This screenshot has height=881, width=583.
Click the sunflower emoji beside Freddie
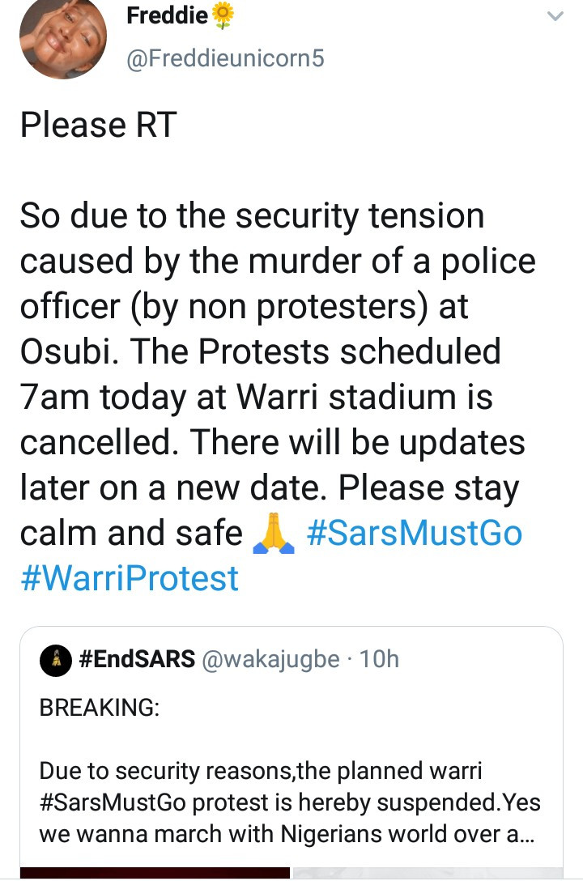pos(223,15)
